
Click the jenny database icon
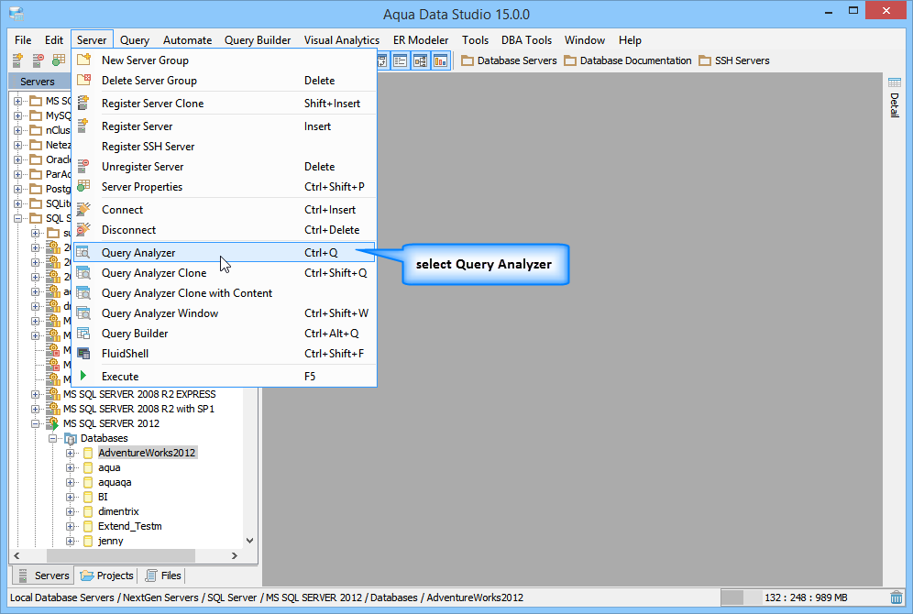(88, 541)
